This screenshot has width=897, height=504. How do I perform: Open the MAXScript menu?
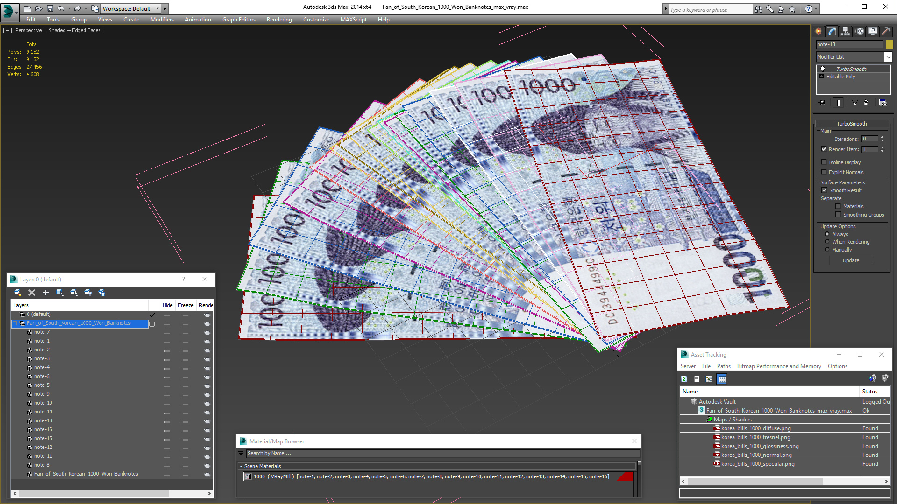353,20
